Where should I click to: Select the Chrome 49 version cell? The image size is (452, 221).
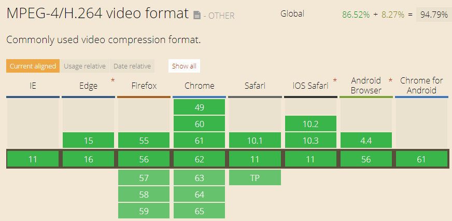pyautogui.click(x=199, y=107)
